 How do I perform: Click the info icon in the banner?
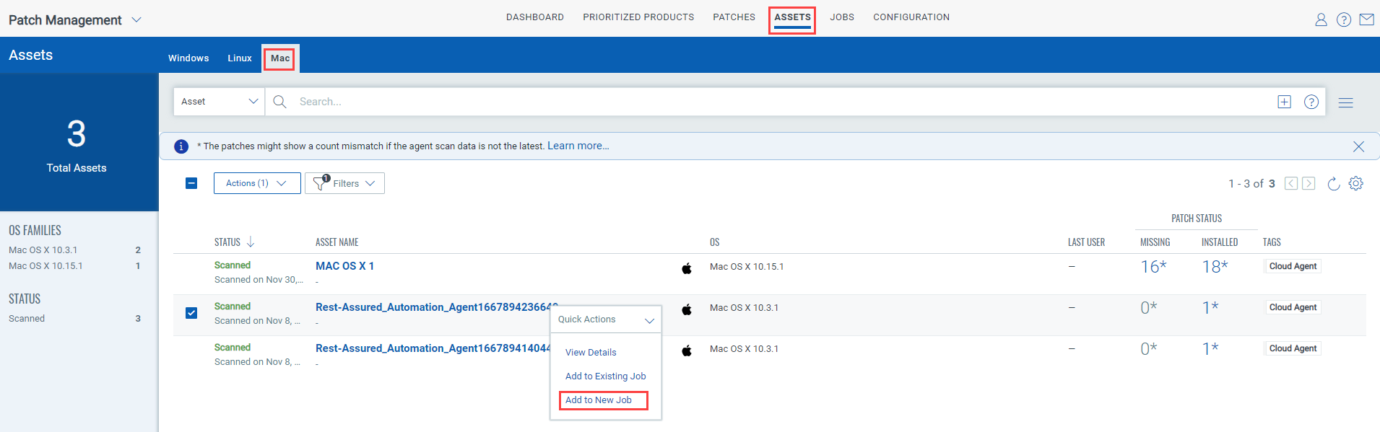(181, 146)
